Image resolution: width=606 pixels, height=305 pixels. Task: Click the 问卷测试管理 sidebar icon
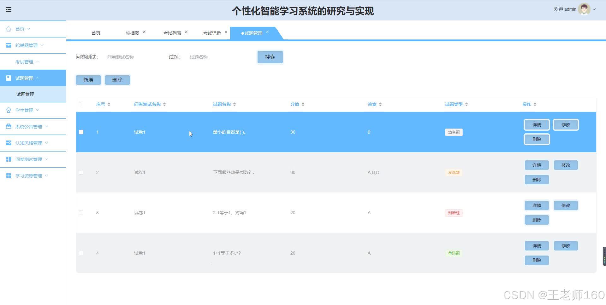click(x=9, y=159)
